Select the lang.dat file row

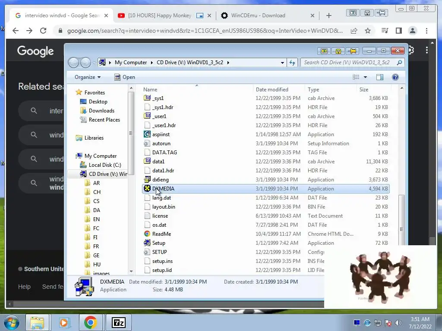(x=265, y=197)
